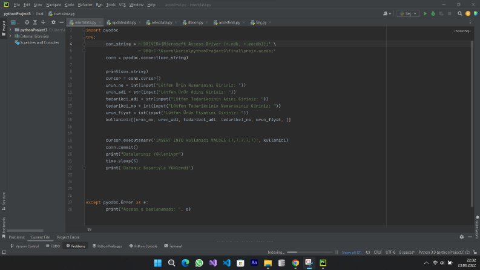Viewport: 480px width, 270px height.
Task: Click editor vertical scrollbar
Action: coord(472,123)
